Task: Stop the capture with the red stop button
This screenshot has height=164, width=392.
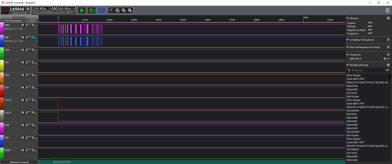Action: (x=101, y=10)
